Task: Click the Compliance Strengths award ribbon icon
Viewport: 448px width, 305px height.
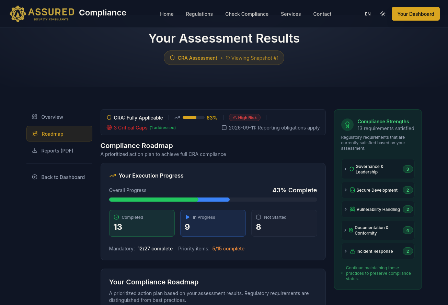Action: tap(347, 125)
